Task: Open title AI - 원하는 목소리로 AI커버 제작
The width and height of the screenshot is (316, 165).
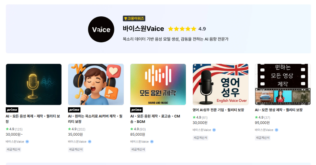Action: [x=95, y=119]
